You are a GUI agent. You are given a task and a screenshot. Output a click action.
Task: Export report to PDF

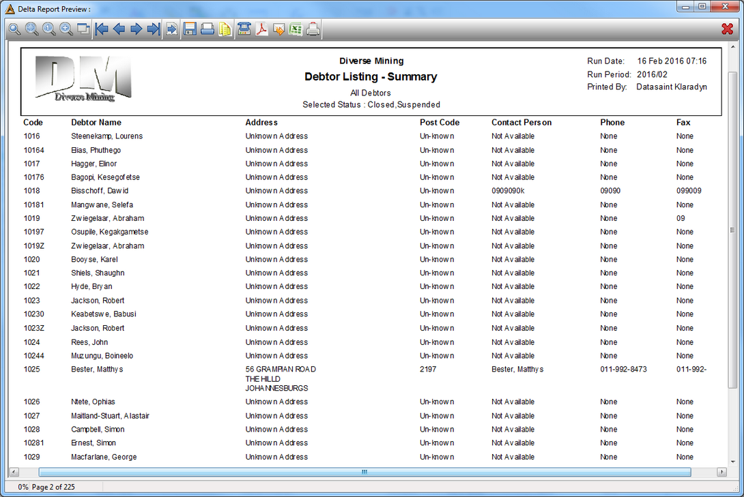click(x=261, y=29)
